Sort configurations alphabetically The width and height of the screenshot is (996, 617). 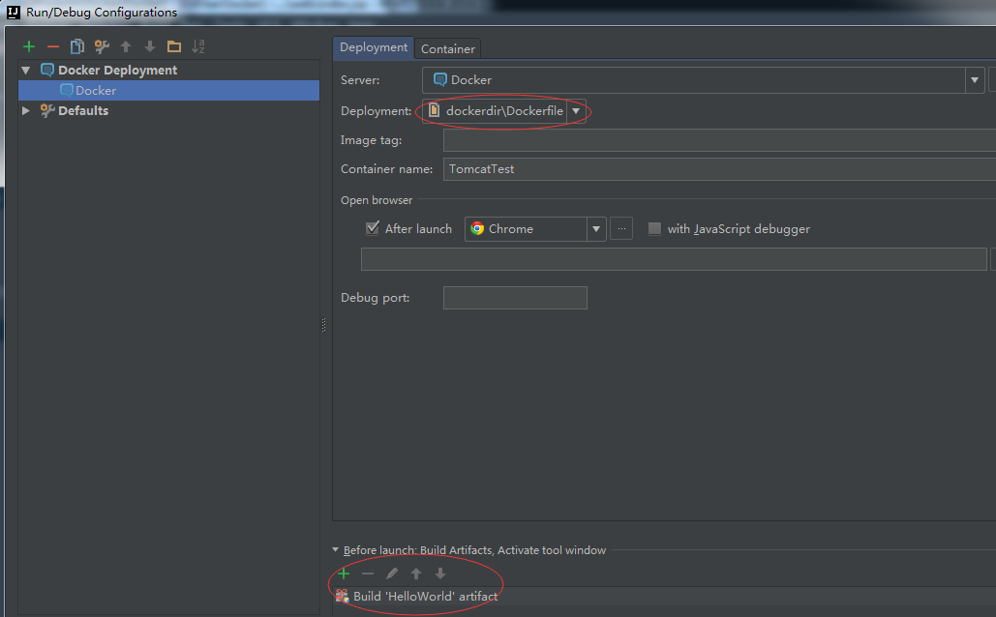click(x=198, y=46)
